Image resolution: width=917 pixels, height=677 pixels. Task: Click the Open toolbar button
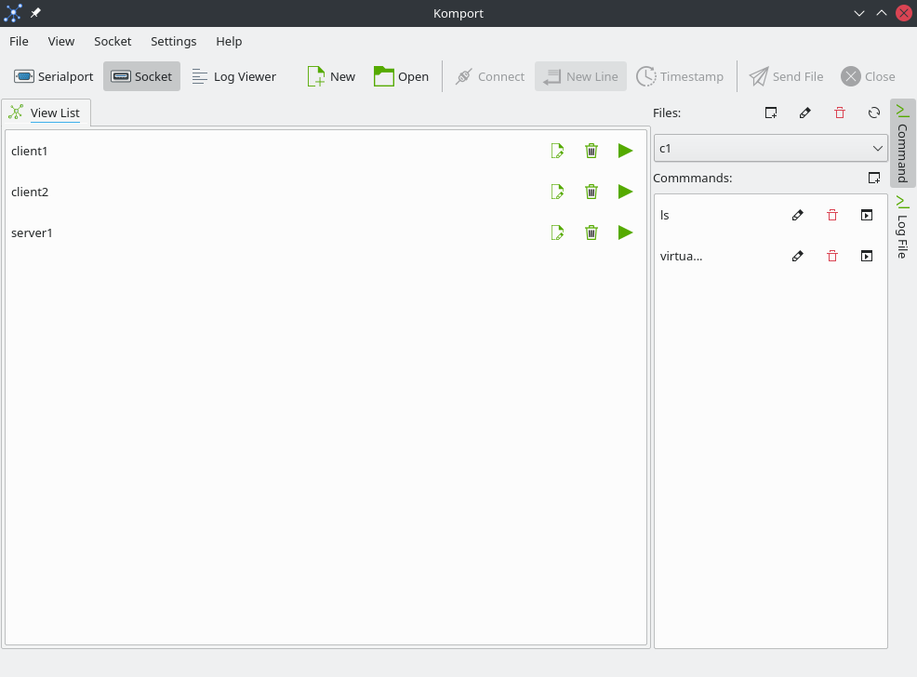pos(401,76)
